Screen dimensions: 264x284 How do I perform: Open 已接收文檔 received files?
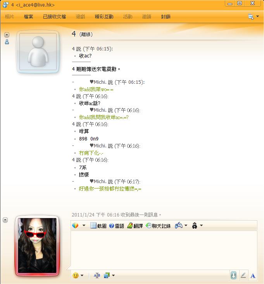pyautogui.click(x=54, y=17)
